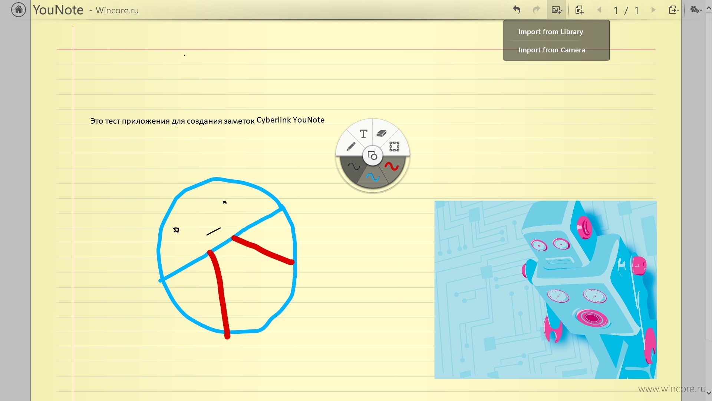The width and height of the screenshot is (712, 401).
Task: Select the Pencil tool in radial menu
Action: tap(351, 146)
